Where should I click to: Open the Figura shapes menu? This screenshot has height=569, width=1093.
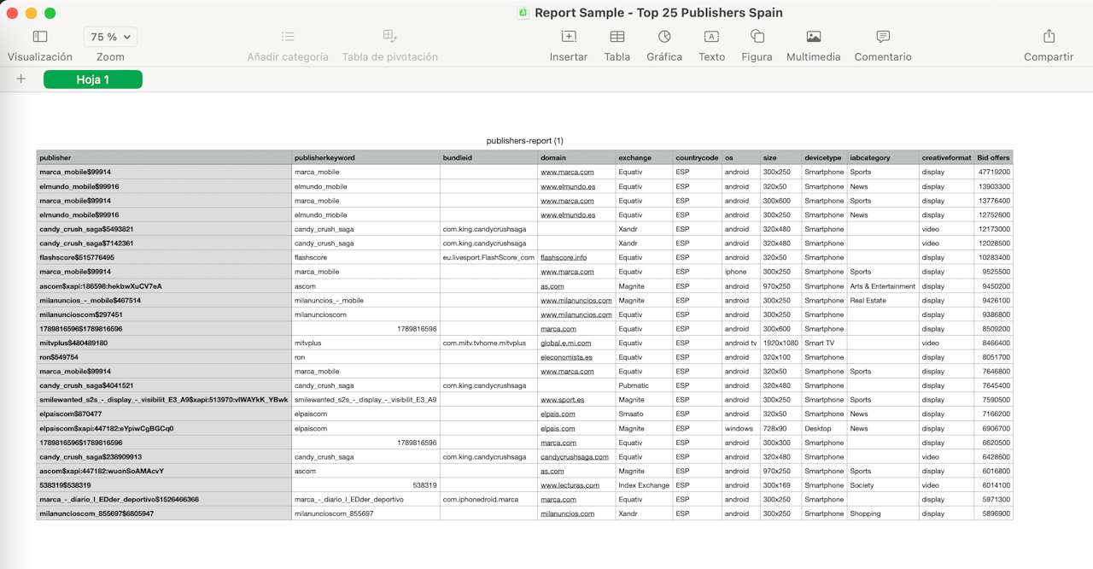tap(757, 37)
